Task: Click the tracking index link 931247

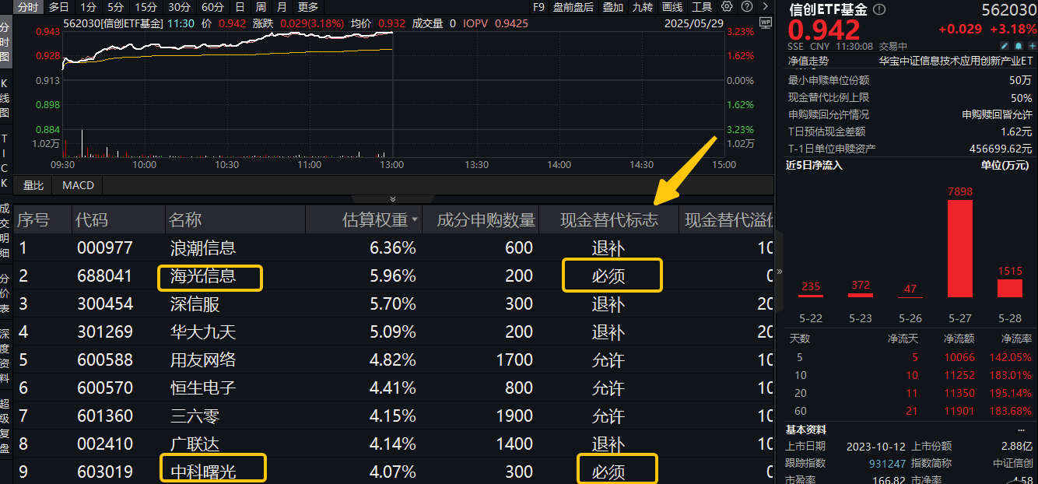Action: pyautogui.click(x=888, y=463)
